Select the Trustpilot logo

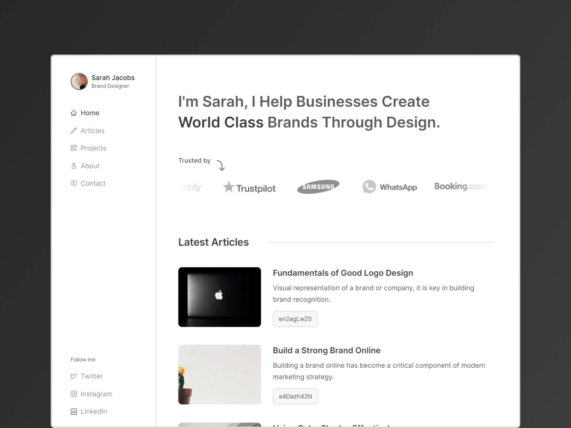click(x=249, y=188)
